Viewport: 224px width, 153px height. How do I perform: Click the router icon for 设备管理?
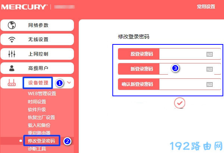(x=12, y=82)
